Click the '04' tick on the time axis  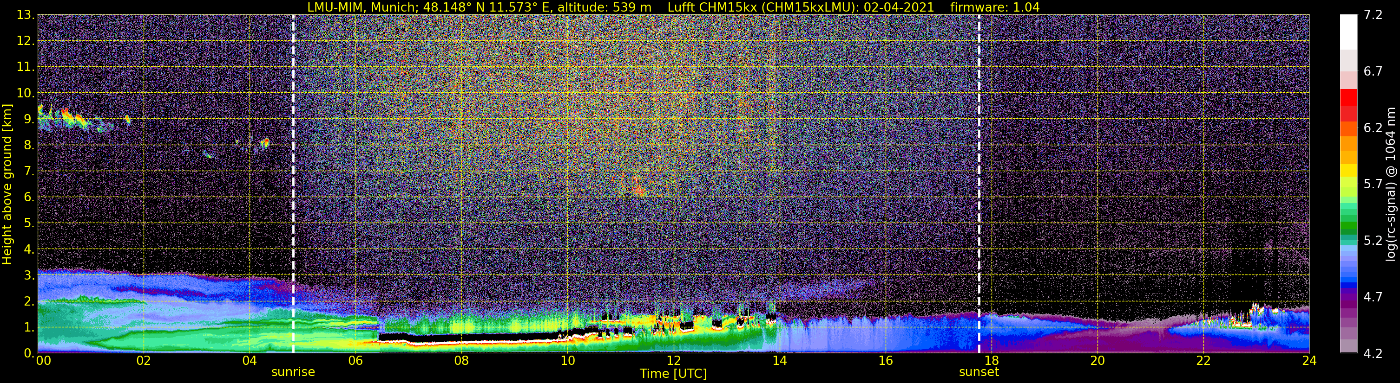pos(249,361)
